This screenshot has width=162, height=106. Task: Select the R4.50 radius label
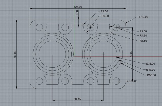(x=143, y=36)
